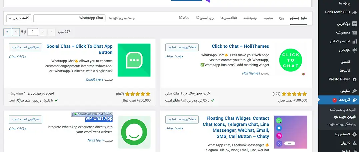Click بازاریابی megaphone icon
The height and width of the screenshot is (152, 360).
tap(354, 50)
